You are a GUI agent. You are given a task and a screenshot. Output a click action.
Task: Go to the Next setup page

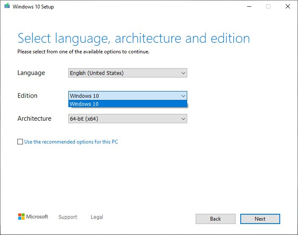[x=260, y=219]
